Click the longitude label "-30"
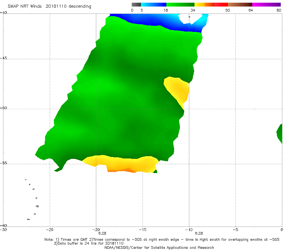285x250 pixels. tap(3, 230)
